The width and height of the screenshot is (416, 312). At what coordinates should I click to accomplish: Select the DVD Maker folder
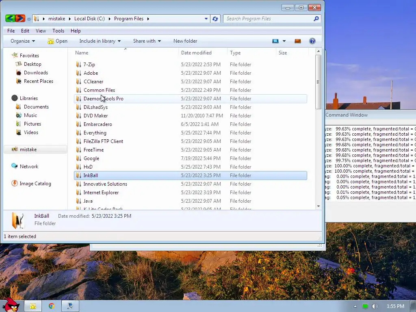click(190, 116)
